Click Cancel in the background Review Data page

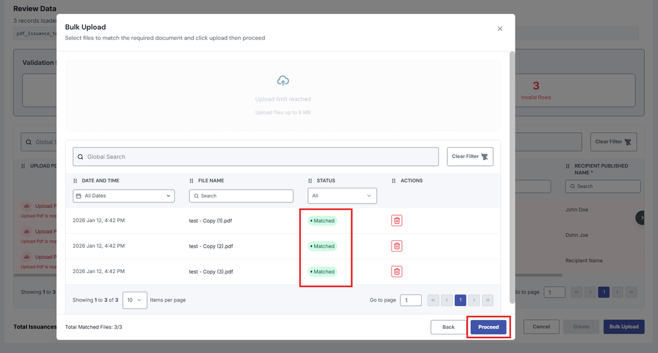coord(541,327)
